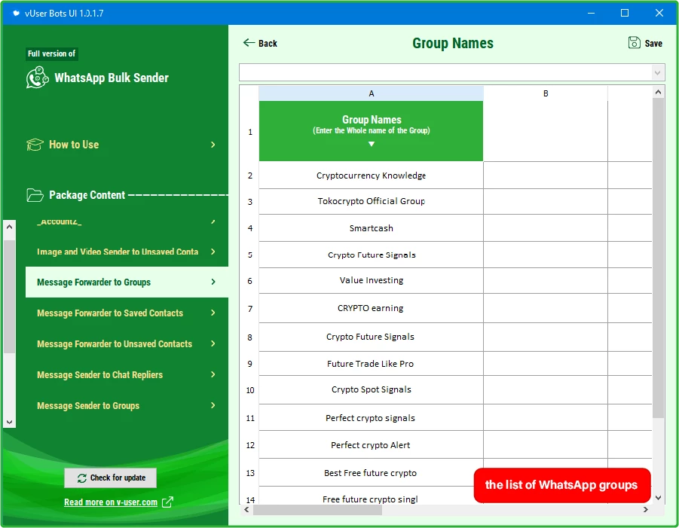Click the Free future crypto singl cell
The width and height of the screenshot is (679, 528).
click(371, 496)
